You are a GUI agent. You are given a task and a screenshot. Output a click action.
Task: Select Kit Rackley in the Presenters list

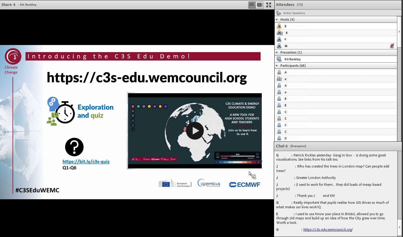click(x=293, y=59)
